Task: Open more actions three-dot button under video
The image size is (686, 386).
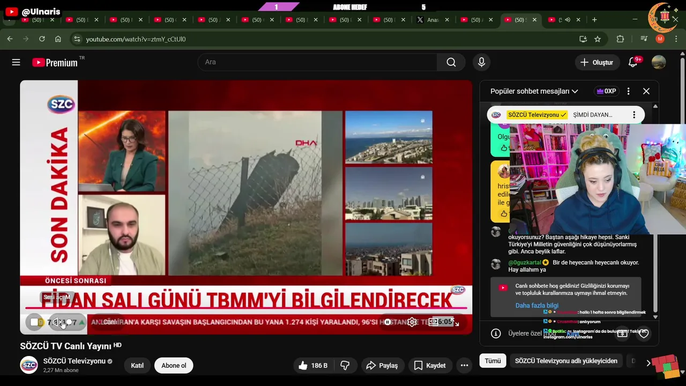Action: click(465, 366)
